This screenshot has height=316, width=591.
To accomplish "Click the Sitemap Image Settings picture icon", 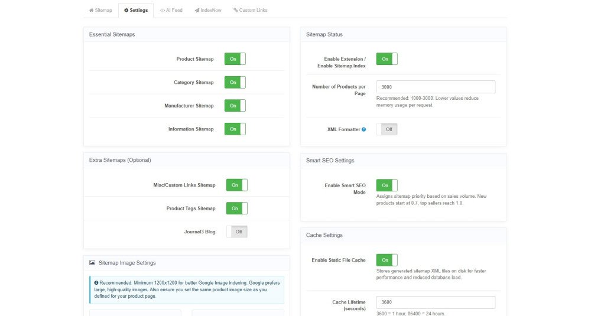I will coord(92,263).
